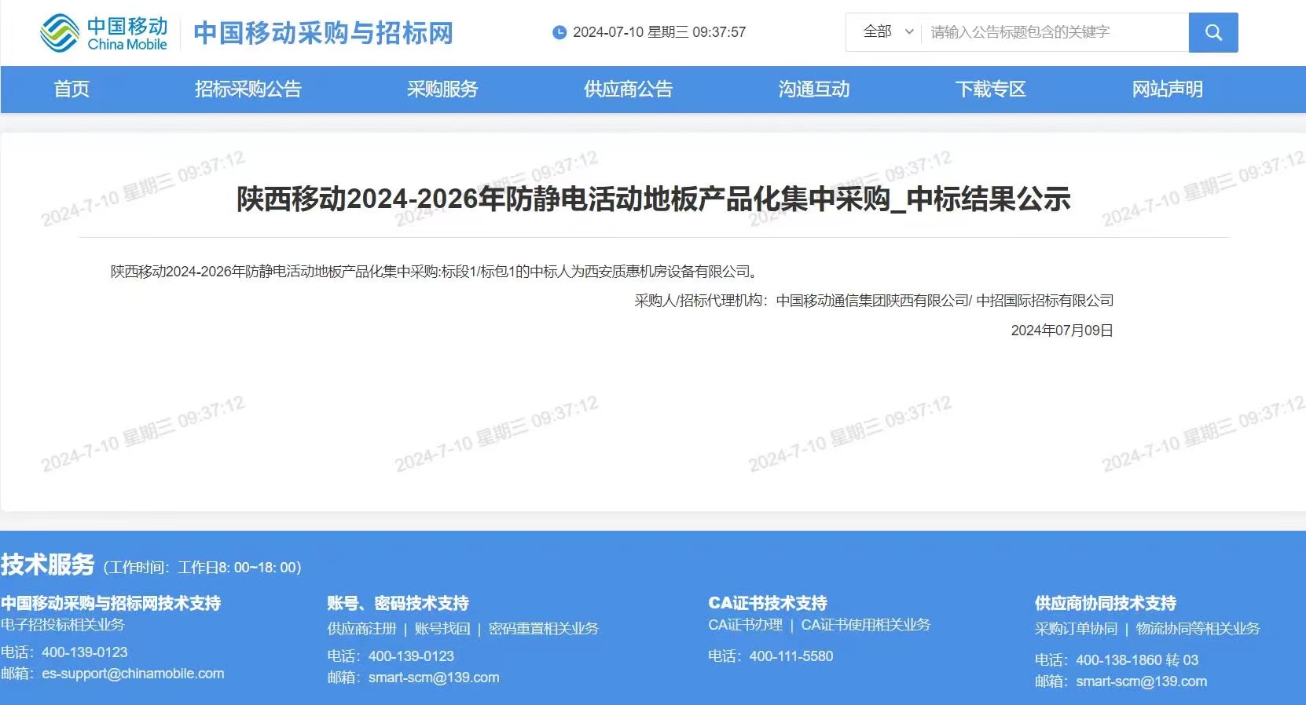Click the clock icon beside the date
The width and height of the screenshot is (1306, 705).
pyautogui.click(x=559, y=32)
